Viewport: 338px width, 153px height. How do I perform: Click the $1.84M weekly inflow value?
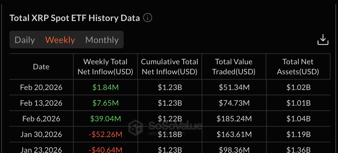coord(105,87)
